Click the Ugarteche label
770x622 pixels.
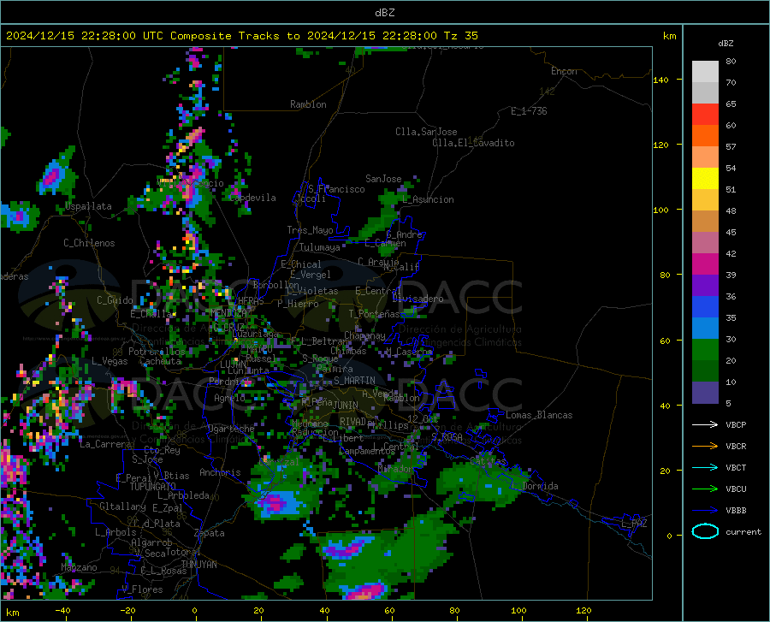tap(231, 428)
